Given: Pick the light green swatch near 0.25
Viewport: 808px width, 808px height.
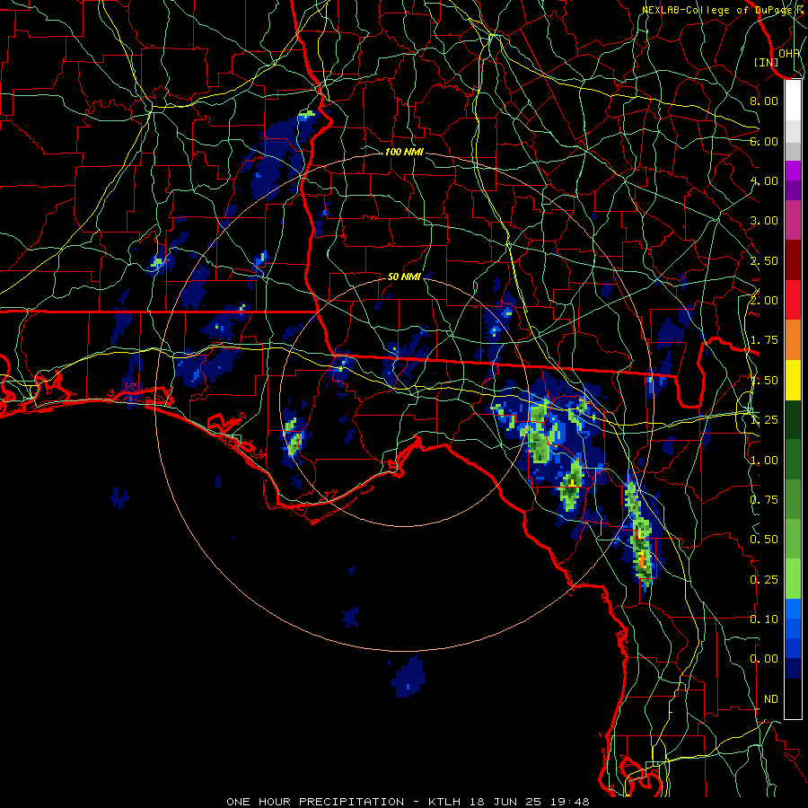Looking at the screenshot, I should point(793,579).
